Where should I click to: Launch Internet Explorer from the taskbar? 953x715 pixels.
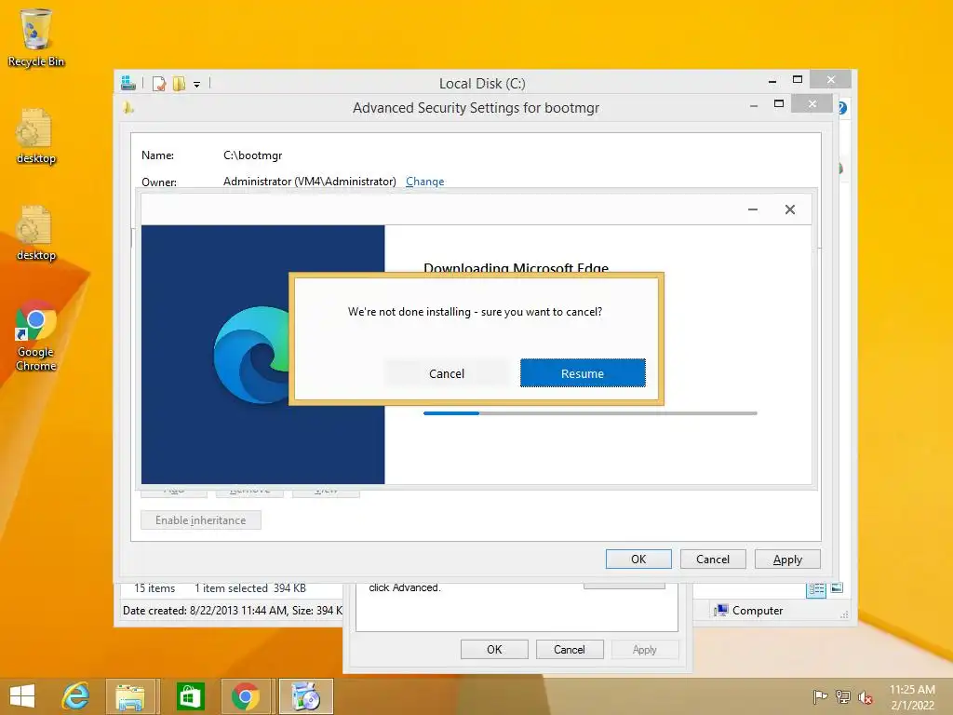(76, 696)
